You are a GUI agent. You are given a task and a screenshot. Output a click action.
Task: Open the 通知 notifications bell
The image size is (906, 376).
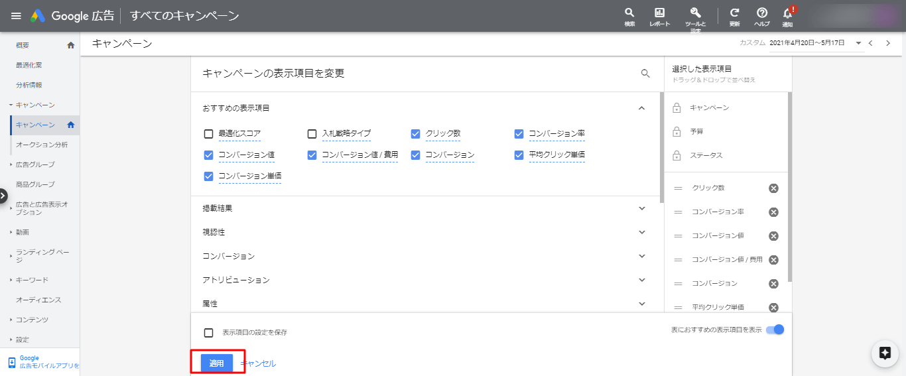pyautogui.click(x=788, y=17)
